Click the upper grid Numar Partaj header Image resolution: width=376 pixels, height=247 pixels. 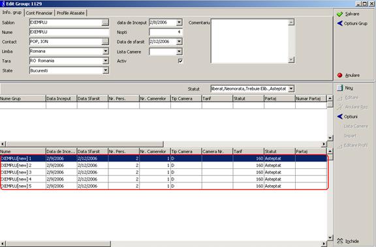[x=311, y=98]
